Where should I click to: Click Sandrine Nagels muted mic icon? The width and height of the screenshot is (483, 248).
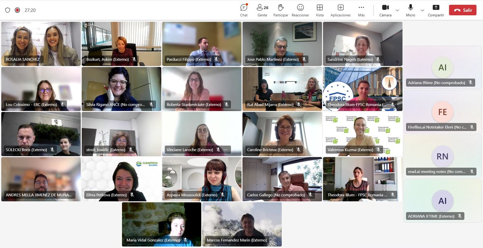pyautogui.click(x=379, y=59)
